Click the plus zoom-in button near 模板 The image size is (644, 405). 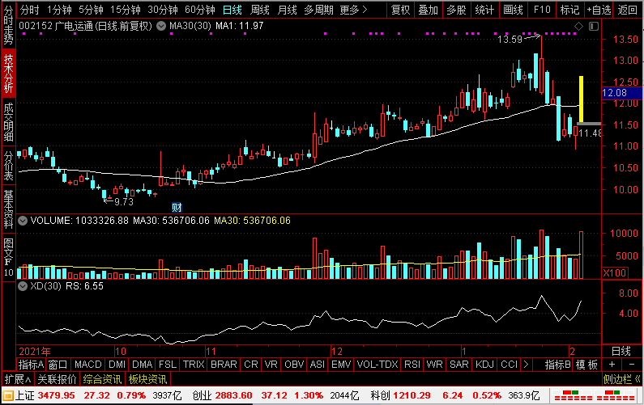612,365
